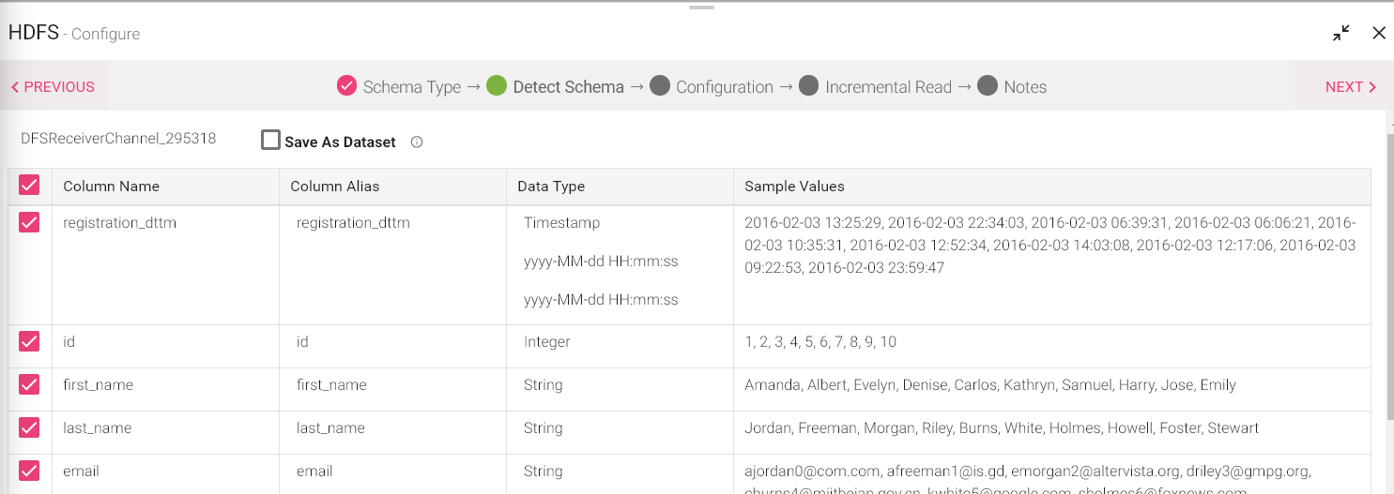Click the PREVIOUS button

point(53,87)
